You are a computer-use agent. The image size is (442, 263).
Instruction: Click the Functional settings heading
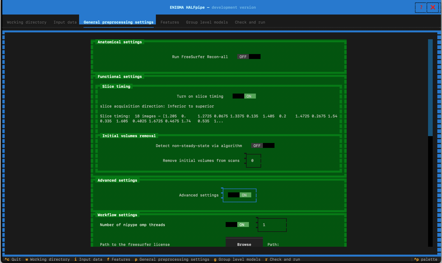[120, 76]
